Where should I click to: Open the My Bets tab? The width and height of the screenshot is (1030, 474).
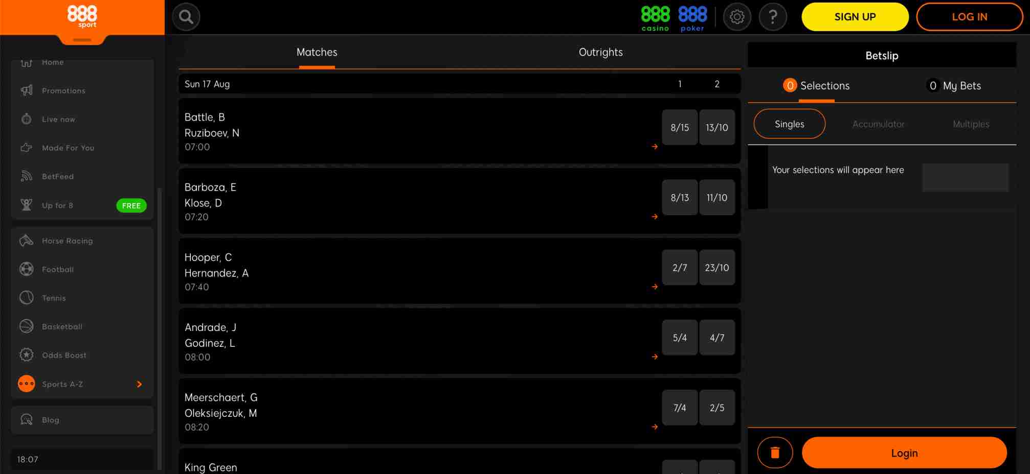[x=954, y=86]
